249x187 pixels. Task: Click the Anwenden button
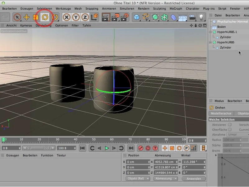coord(194,179)
